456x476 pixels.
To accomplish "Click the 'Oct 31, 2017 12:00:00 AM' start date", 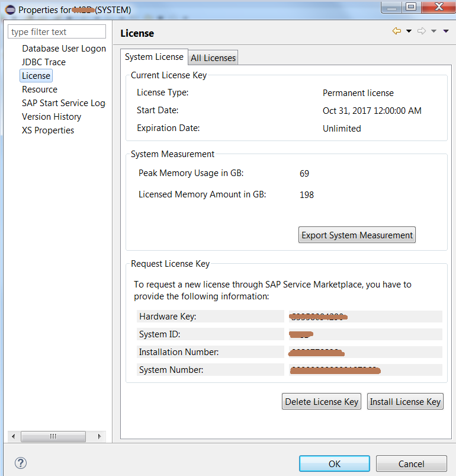I will [372, 111].
